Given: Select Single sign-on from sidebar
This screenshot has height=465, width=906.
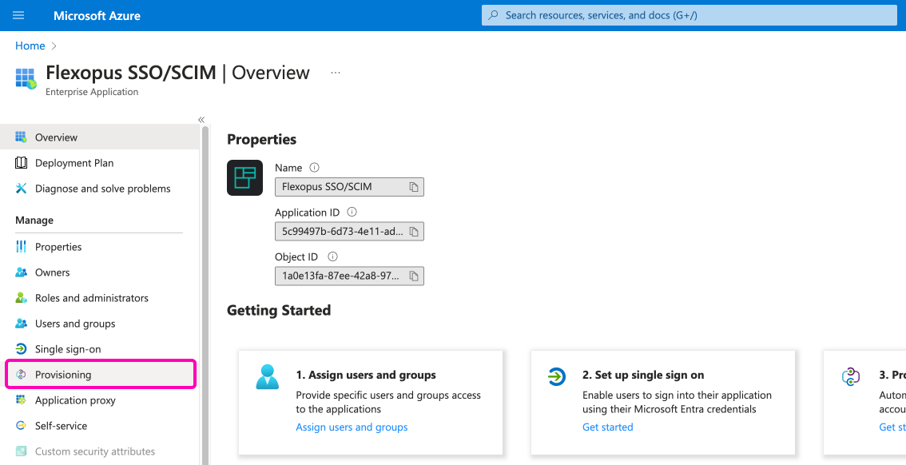Looking at the screenshot, I should coord(68,349).
